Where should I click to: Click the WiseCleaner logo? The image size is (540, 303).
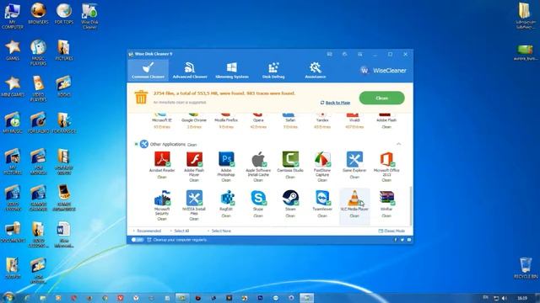(383, 71)
